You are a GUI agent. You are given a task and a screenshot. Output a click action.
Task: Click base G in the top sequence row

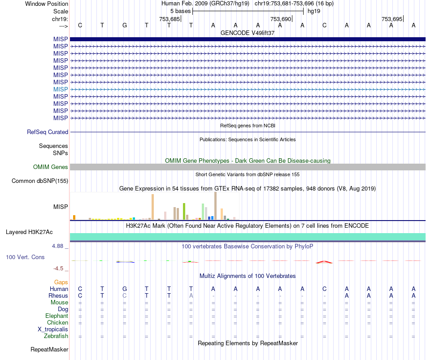click(124, 25)
